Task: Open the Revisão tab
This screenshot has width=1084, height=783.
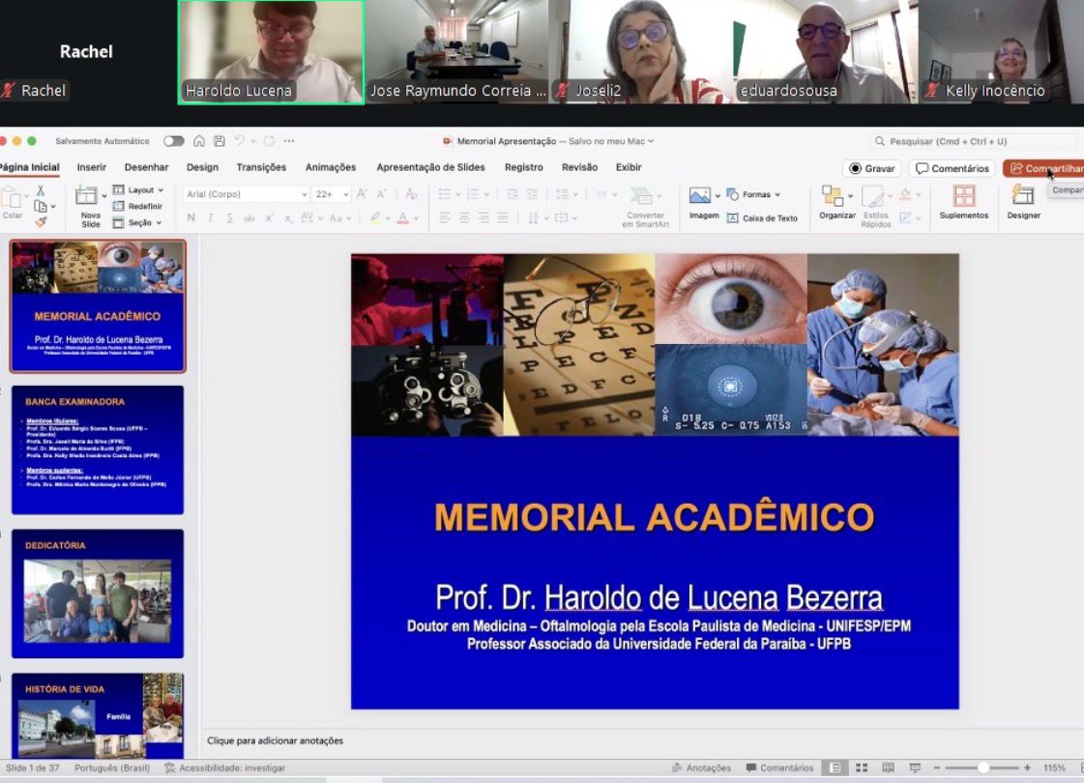Action: click(579, 166)
